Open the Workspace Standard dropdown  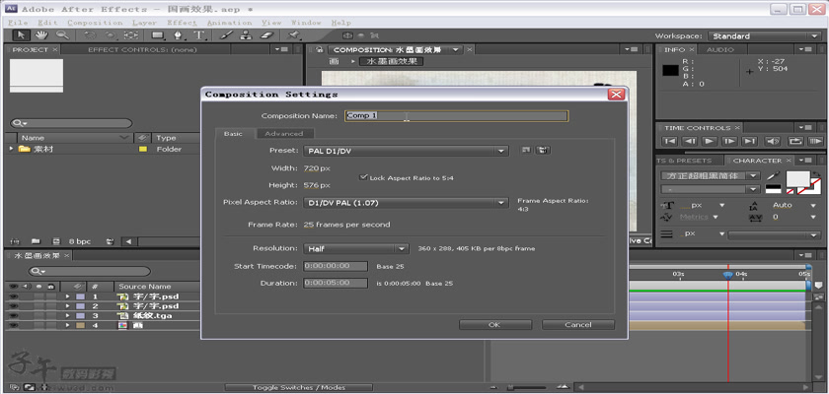(764, 35)
